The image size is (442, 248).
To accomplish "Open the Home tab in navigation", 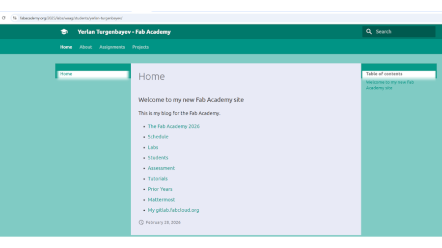I will (x=66, y=47).
